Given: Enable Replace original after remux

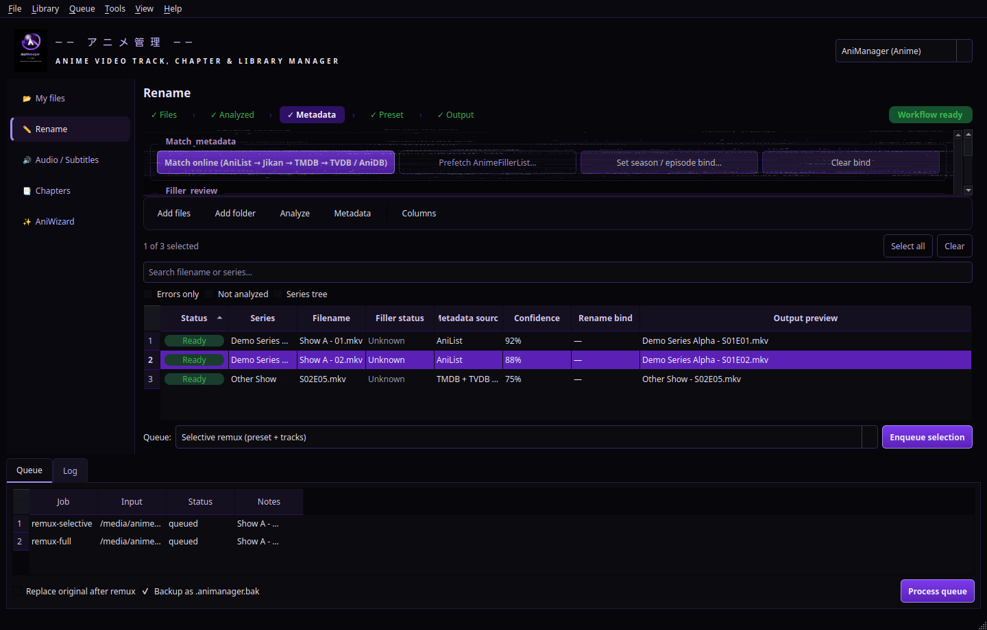Looking at the screenshot, I should click(x=17, y=592).
